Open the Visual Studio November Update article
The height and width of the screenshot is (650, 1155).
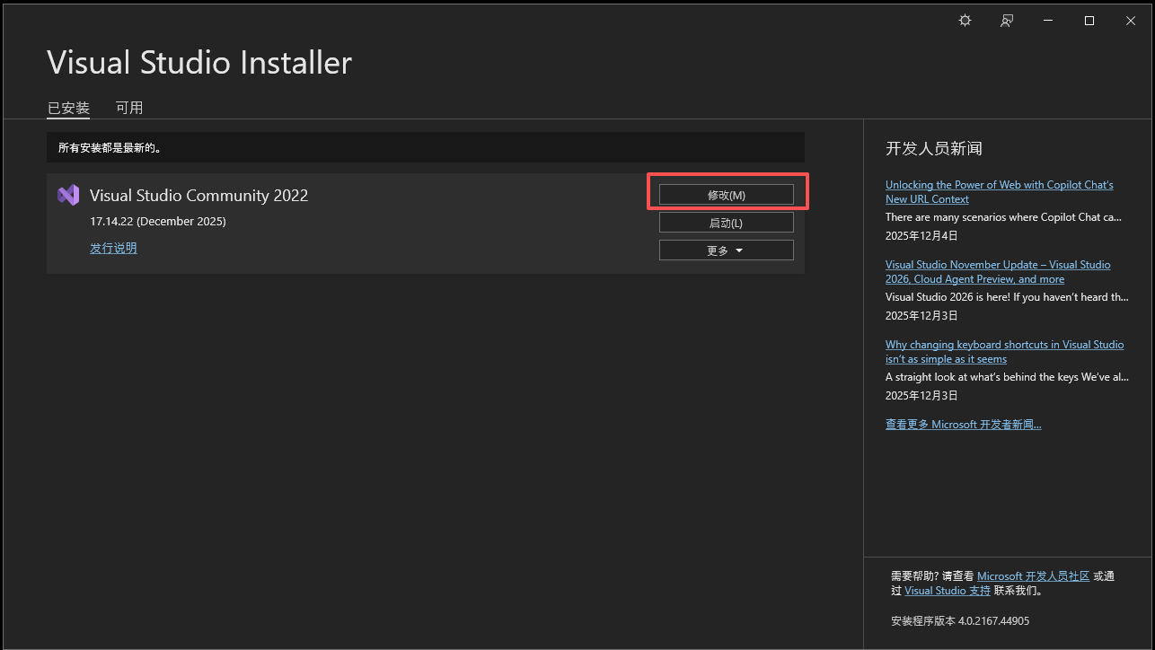[x=997, y=272]
